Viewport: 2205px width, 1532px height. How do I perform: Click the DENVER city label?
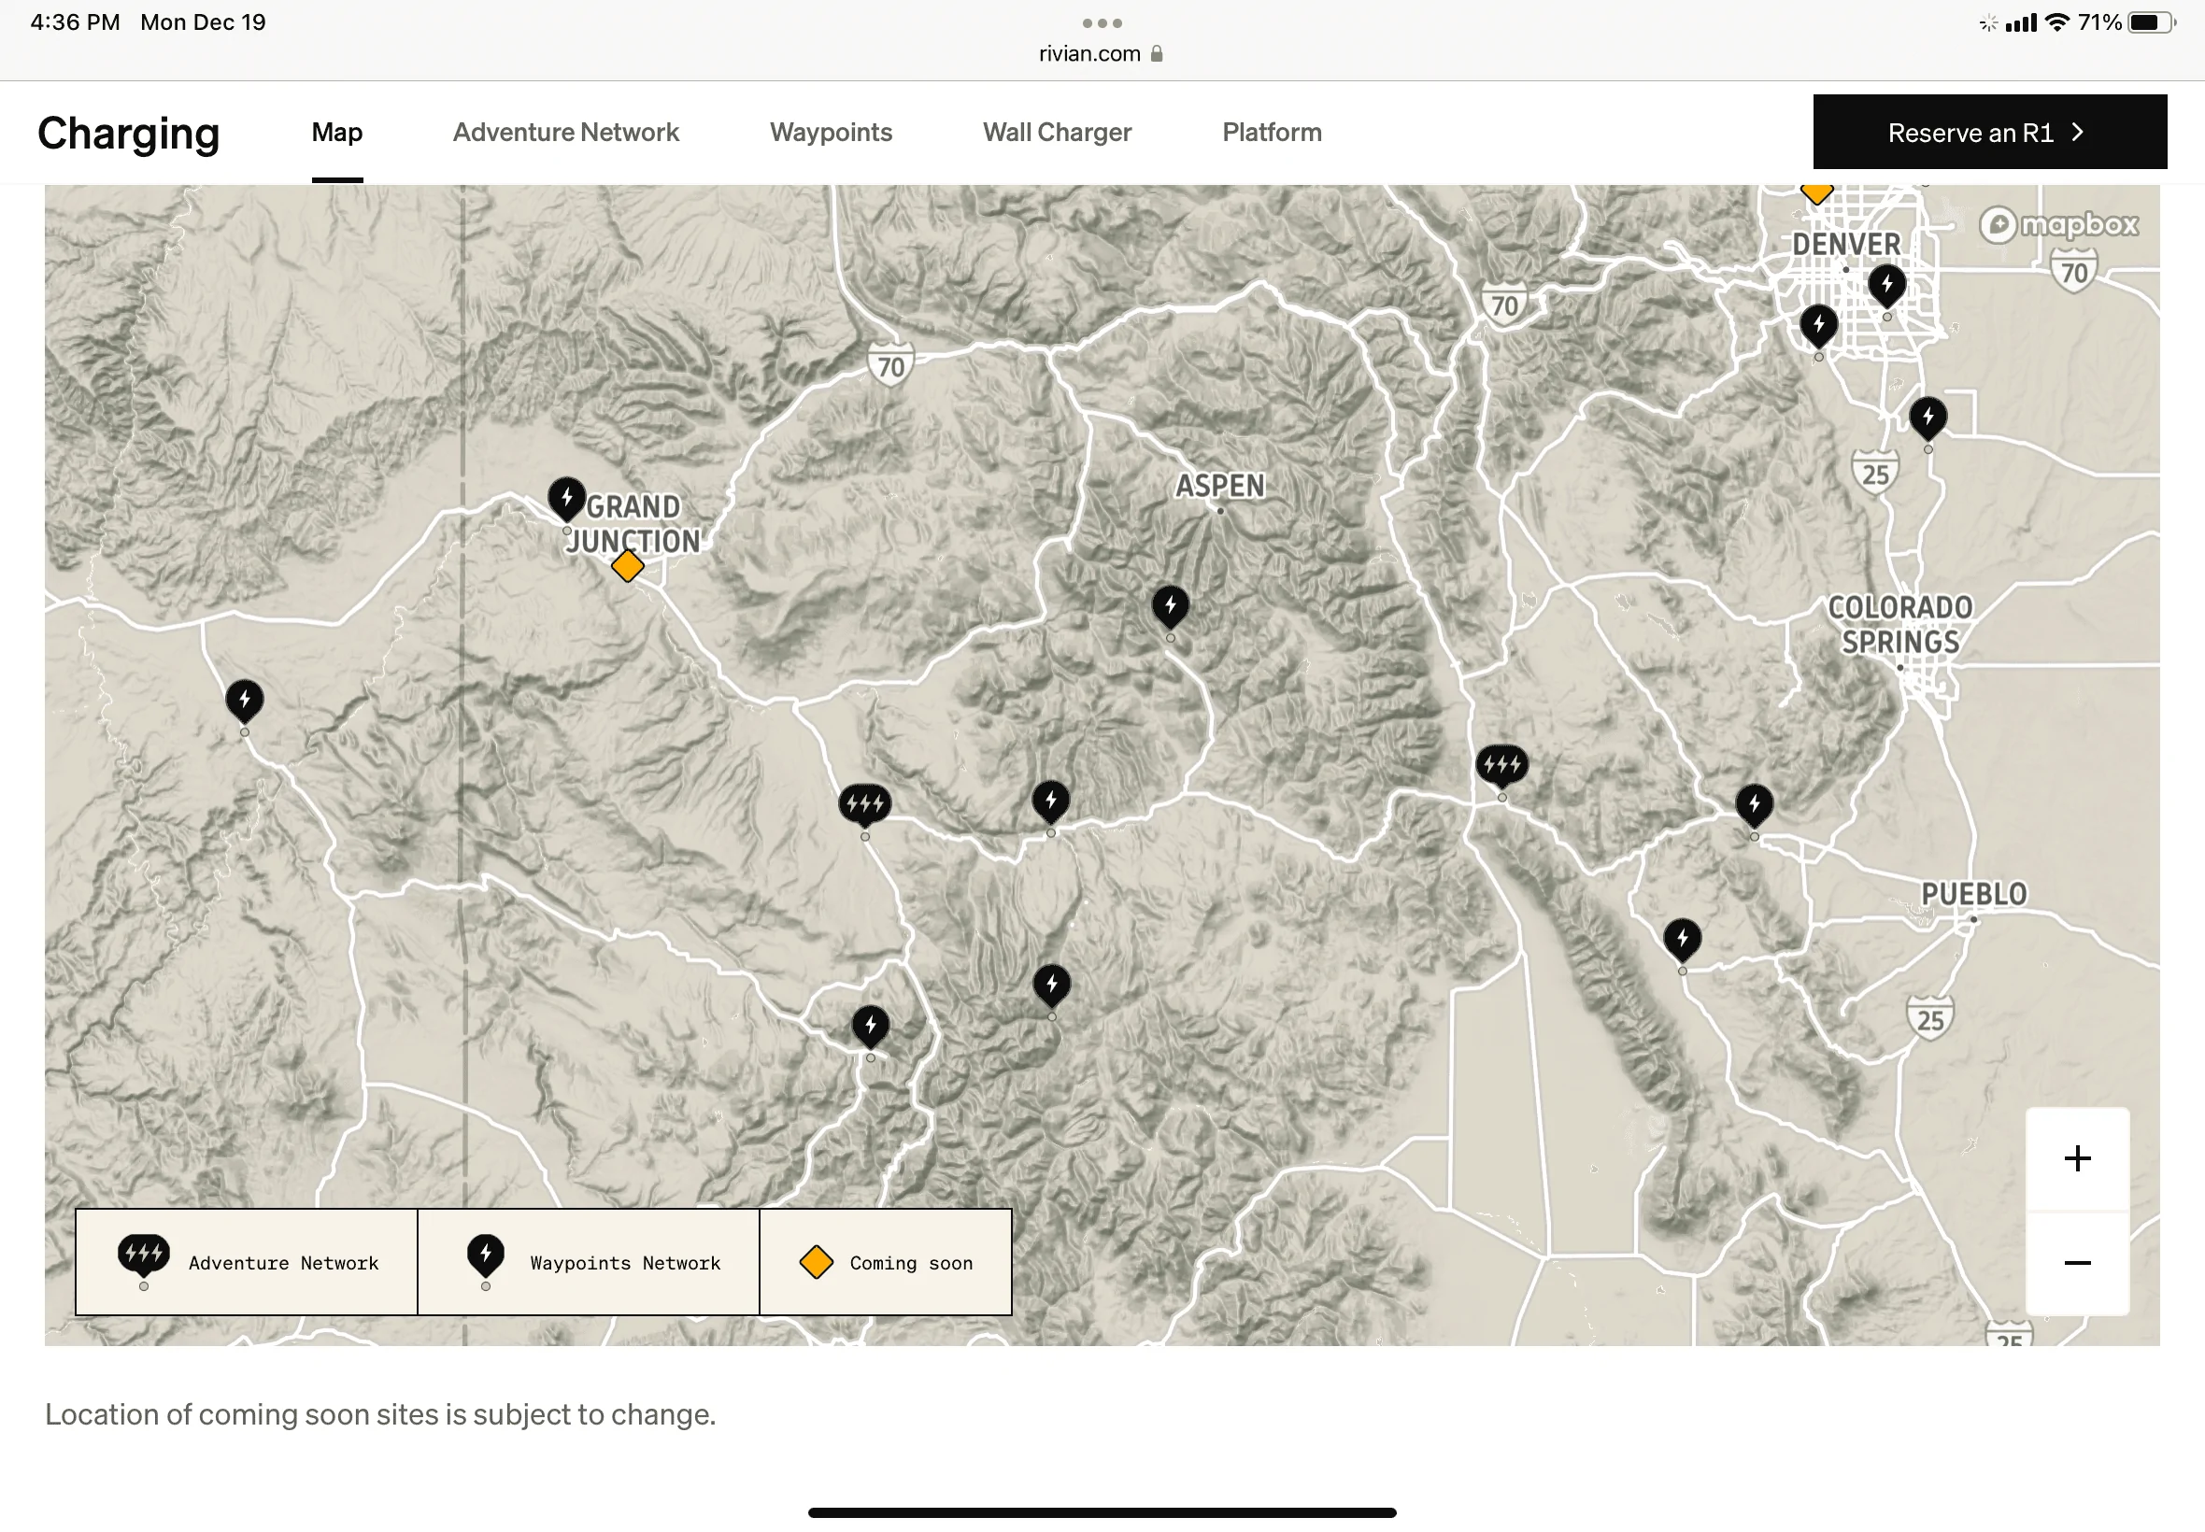pyautogui.click(x=1846, y=245)
